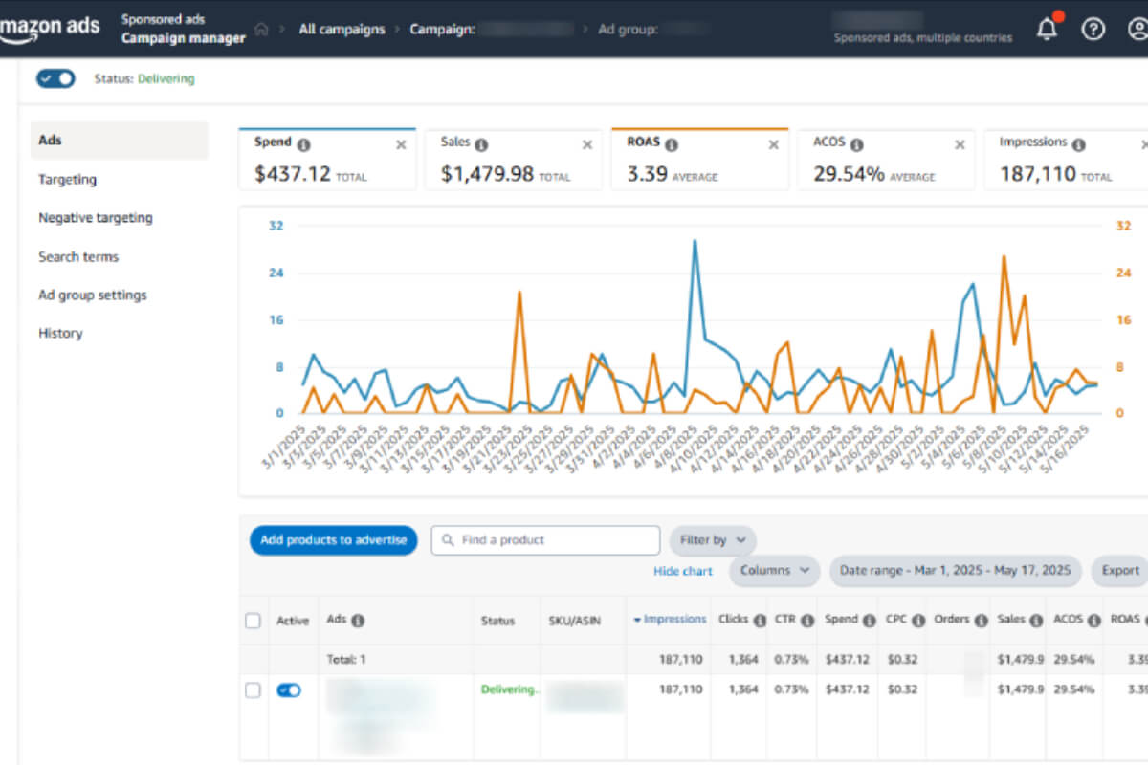This screenshot has height=765, width=1148.
Task: Open the notifications bell icon
Action: [1048, 30]
